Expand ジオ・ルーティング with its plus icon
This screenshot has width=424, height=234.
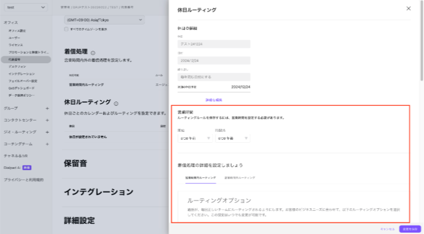point(47,132)
